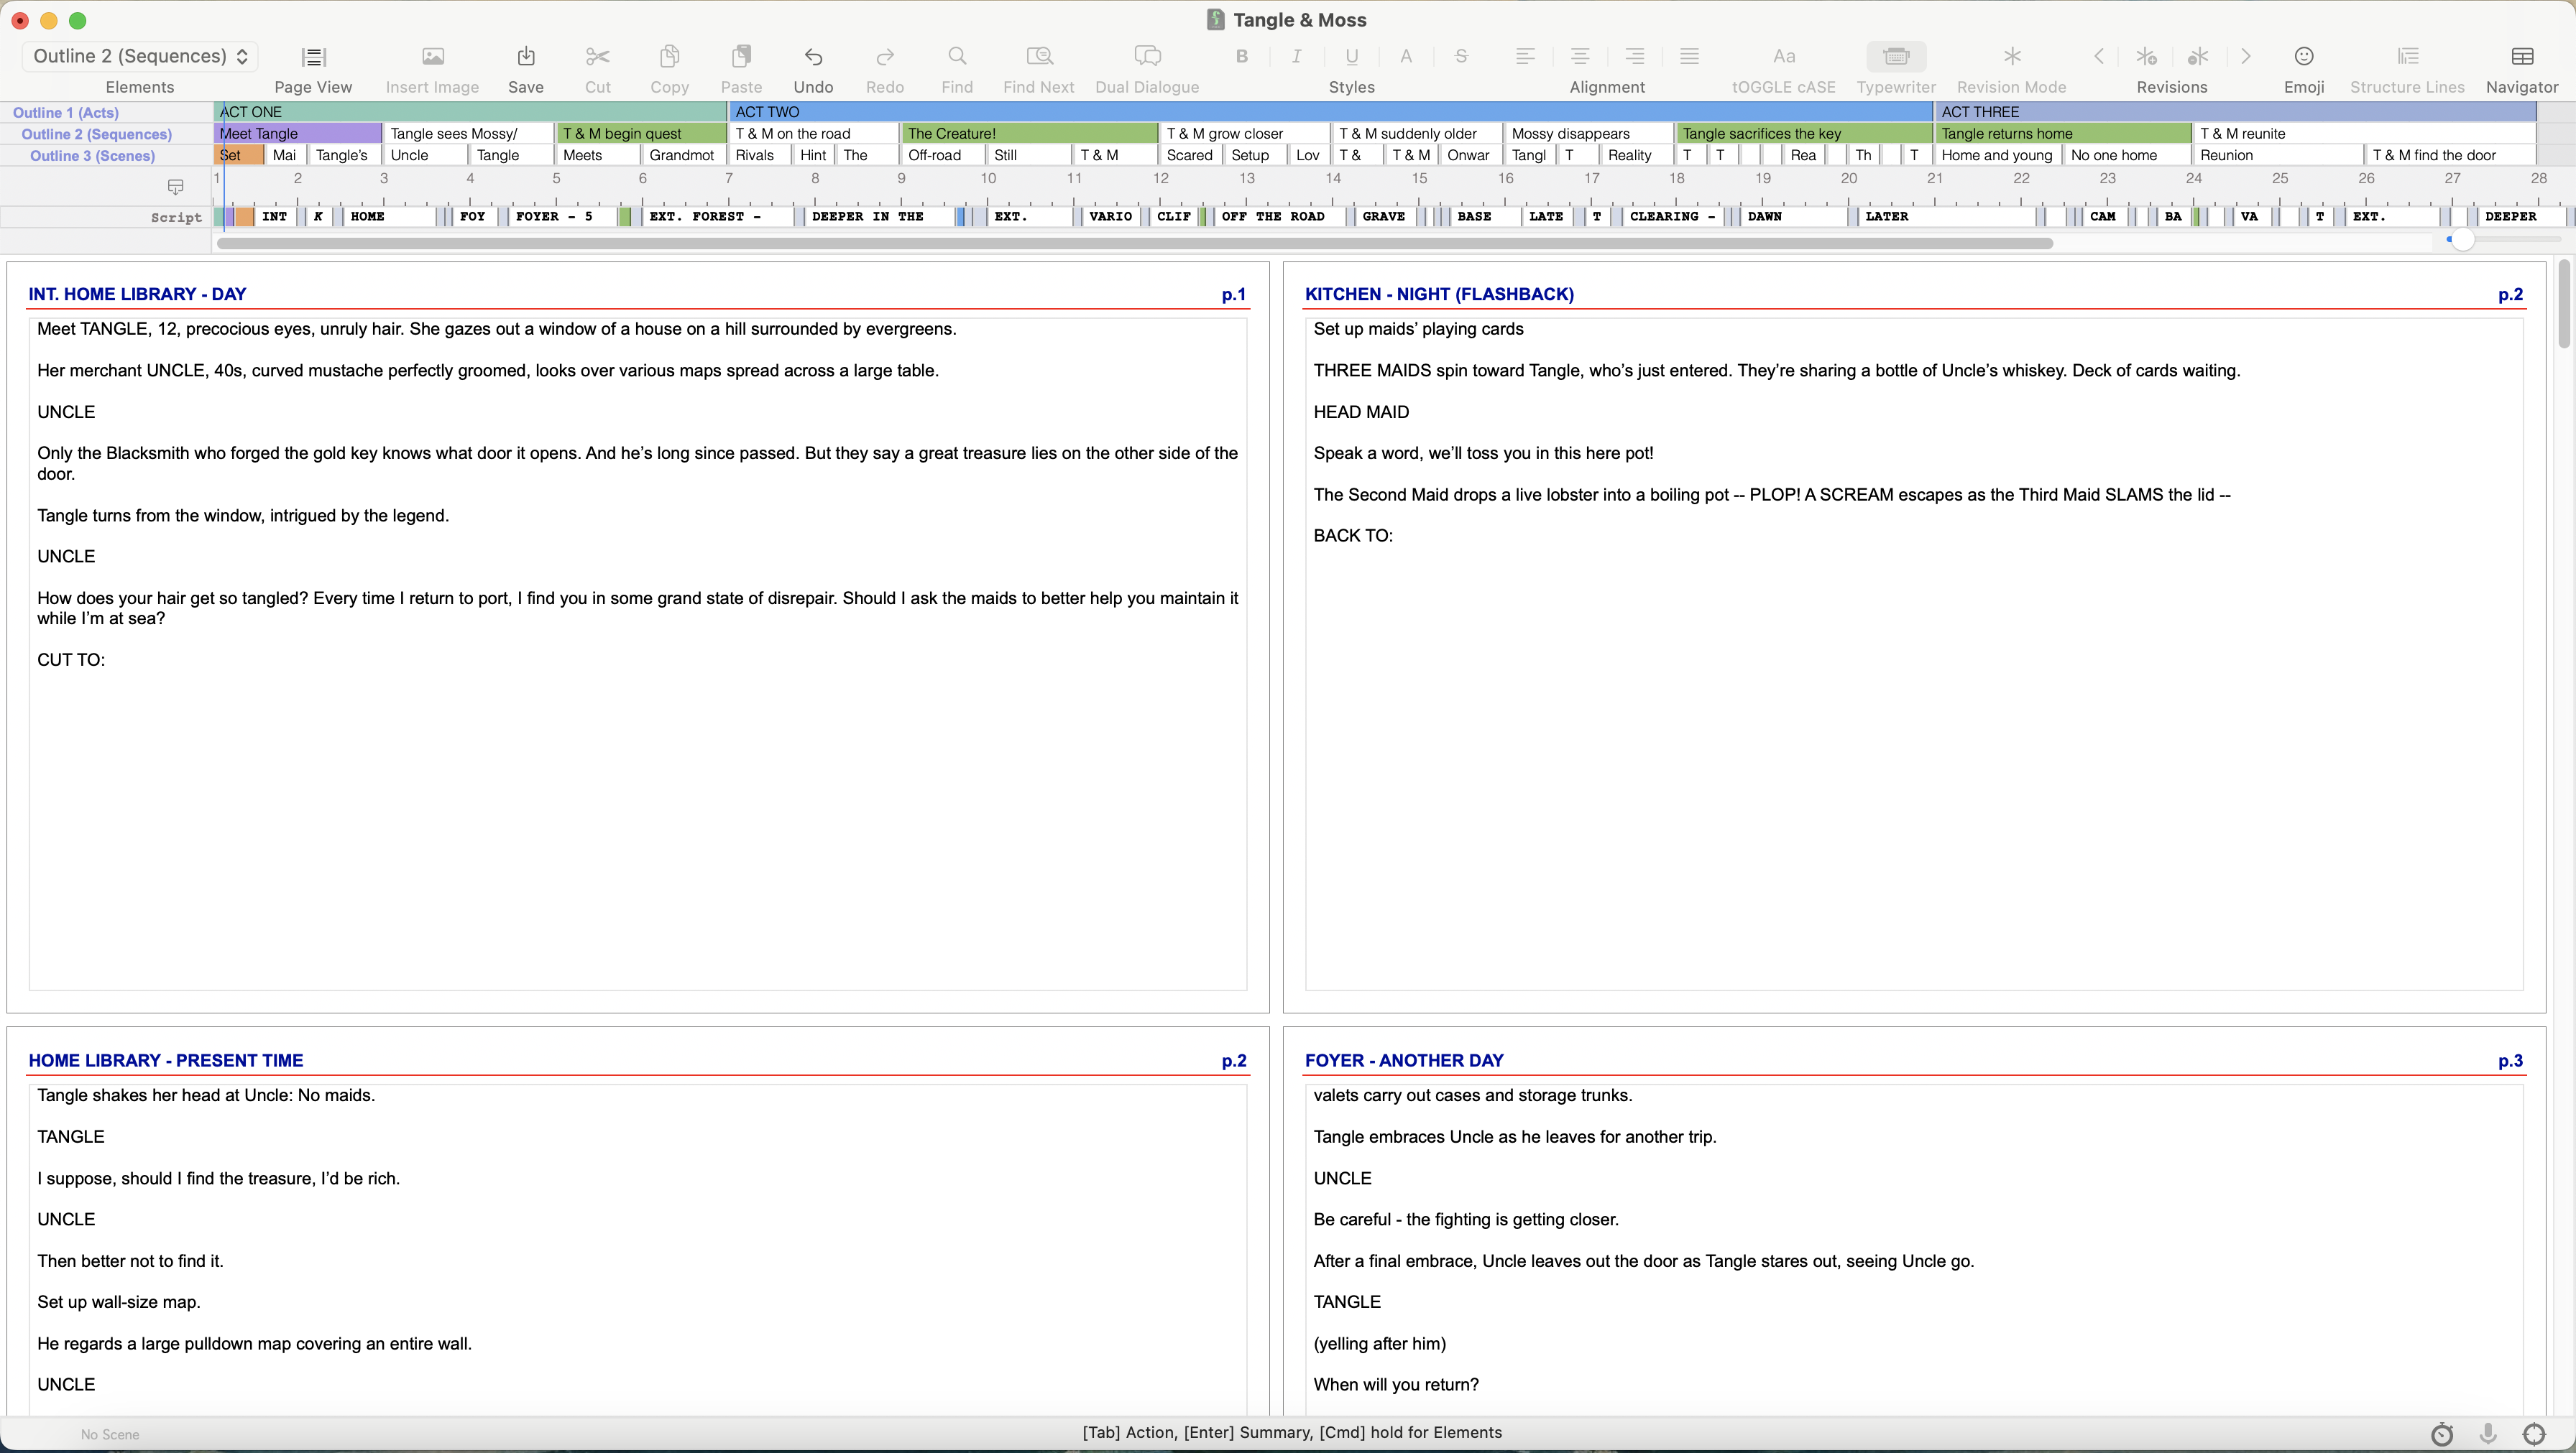
Task: Click the Find magnifier icon
Action: [x=957, y=57]
